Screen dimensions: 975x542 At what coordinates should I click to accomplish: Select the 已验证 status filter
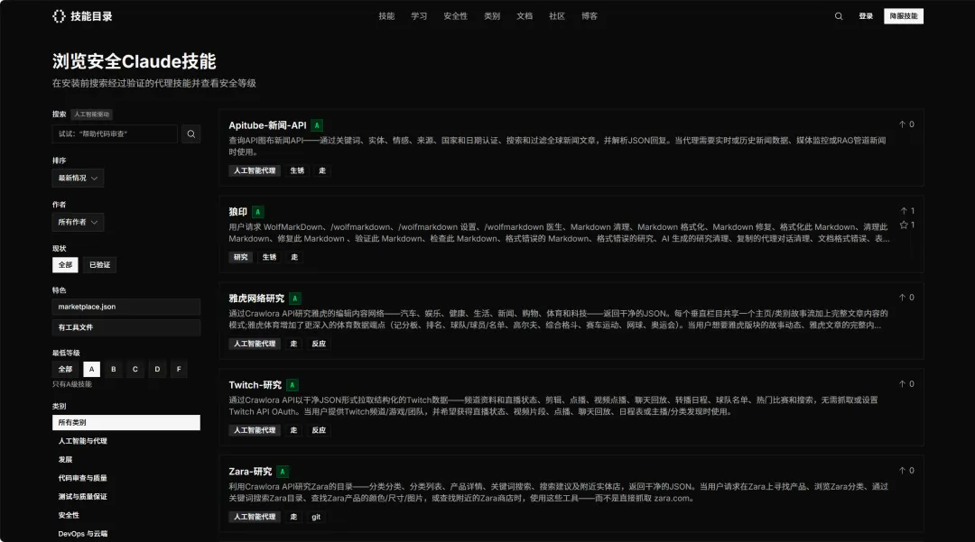[99, 265]
